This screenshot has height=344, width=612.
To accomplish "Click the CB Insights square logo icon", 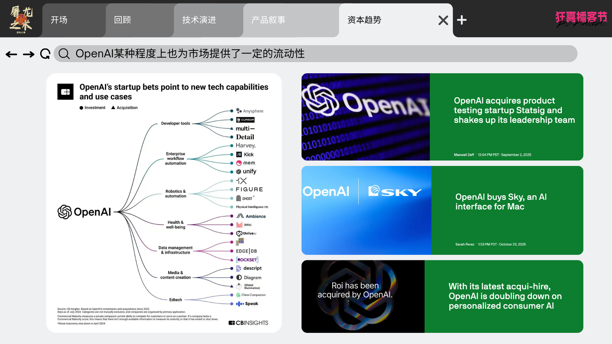I will (x=65, y=92).
